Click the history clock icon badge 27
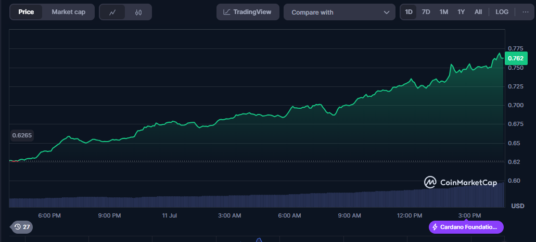536x242 pixels. point(22,227)
